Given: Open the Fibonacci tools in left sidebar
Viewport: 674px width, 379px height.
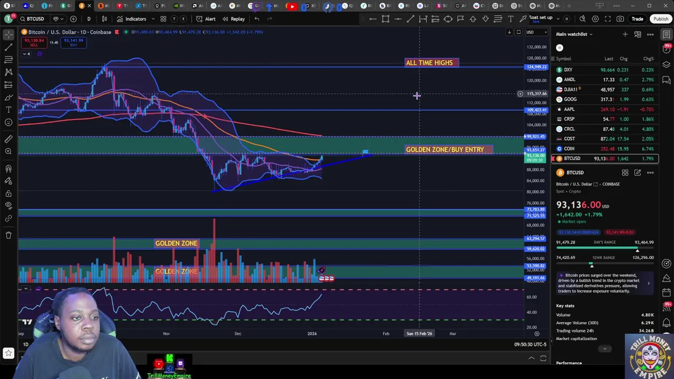Looking at the screenshot, I should 8,59.
